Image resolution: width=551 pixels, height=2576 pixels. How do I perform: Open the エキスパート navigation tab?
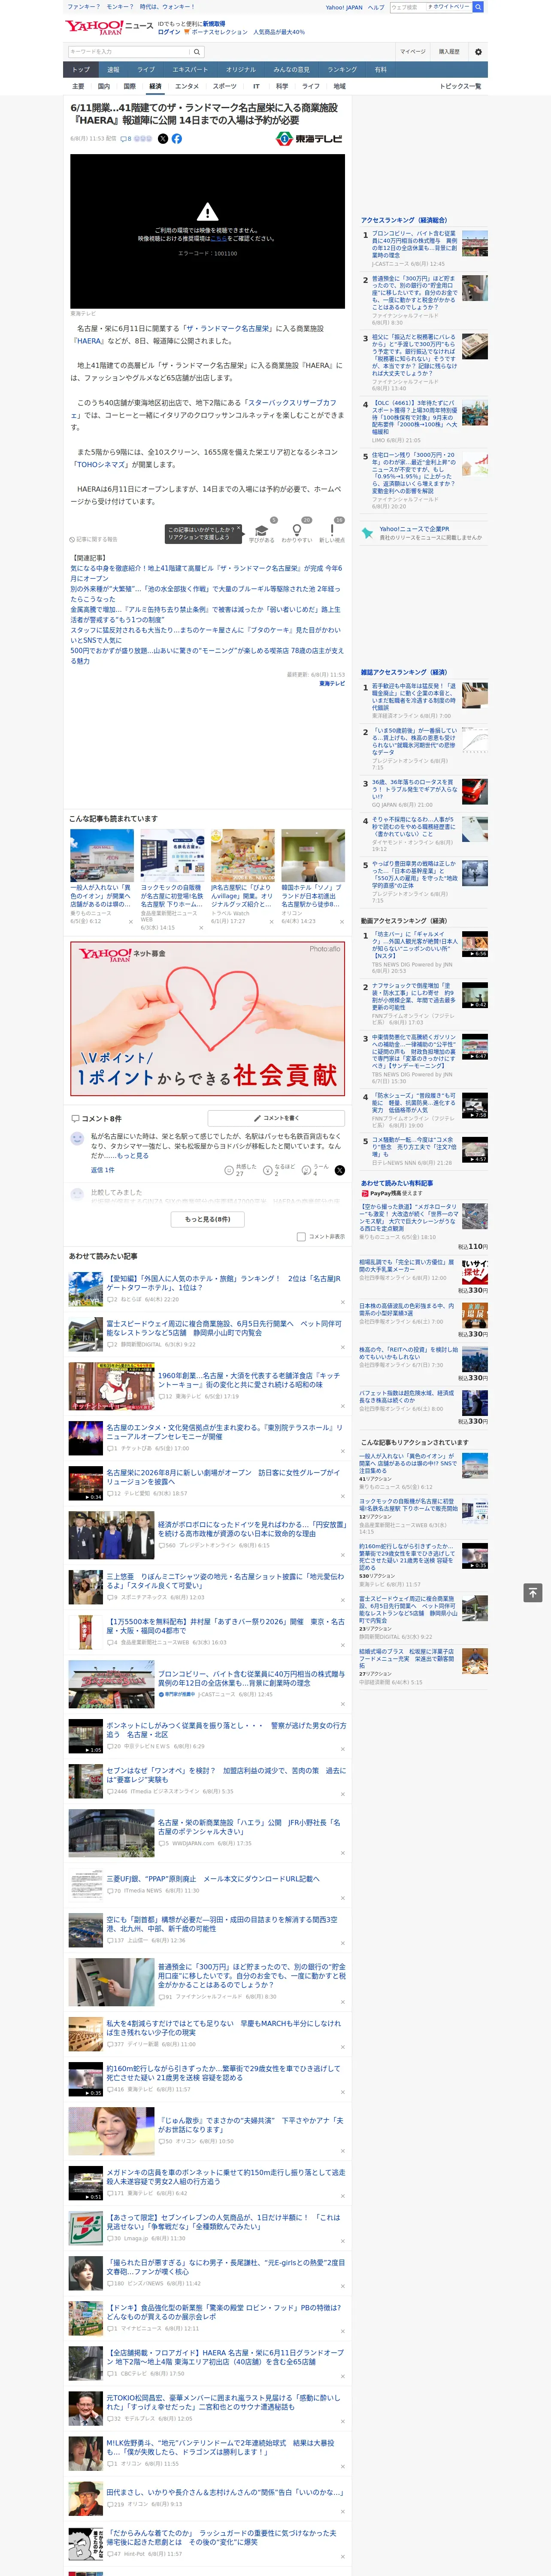pyautogui.click(x=190, y=70)
